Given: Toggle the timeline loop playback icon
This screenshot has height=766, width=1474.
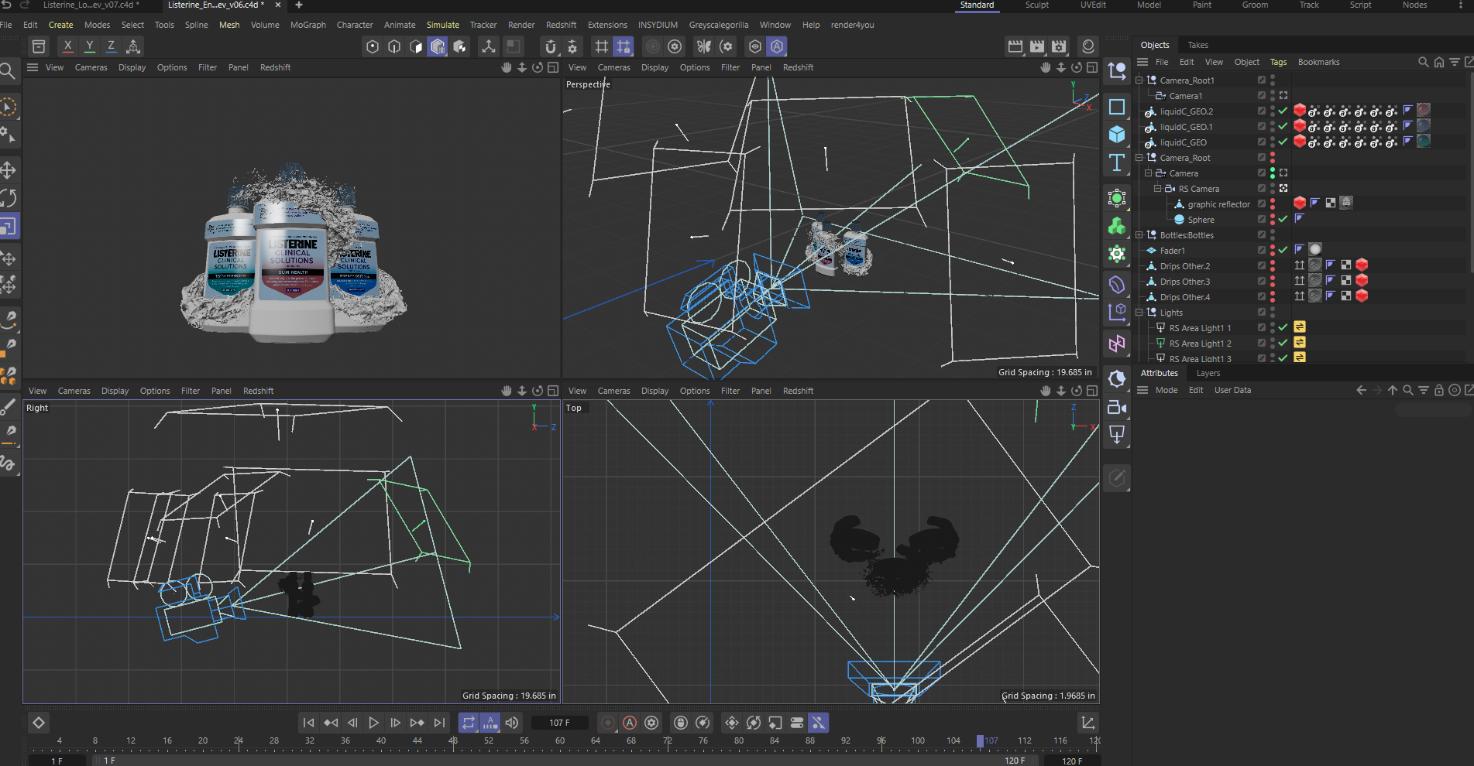Looking at the screenshot, I should coord(468,723).
